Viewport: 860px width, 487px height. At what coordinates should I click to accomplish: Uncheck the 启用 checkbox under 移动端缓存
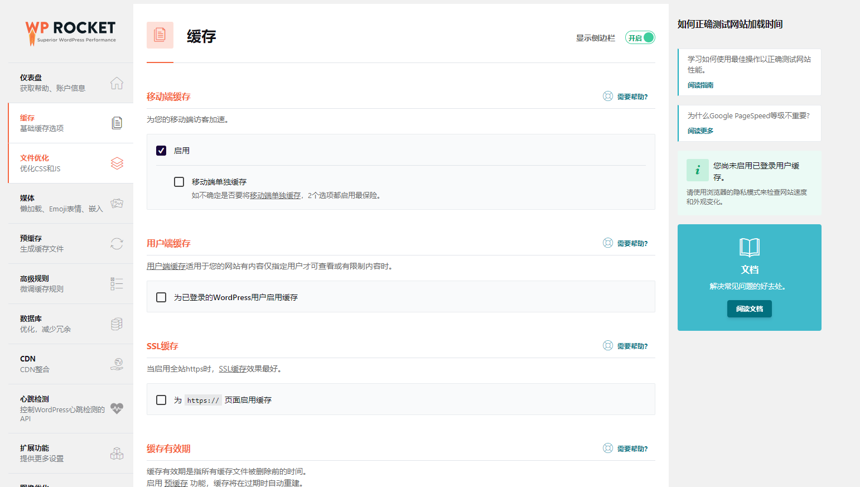pyautogui.click(x=161, y=150)
